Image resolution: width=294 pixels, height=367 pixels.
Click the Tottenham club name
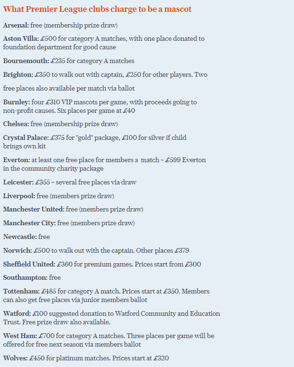point(21,292)
